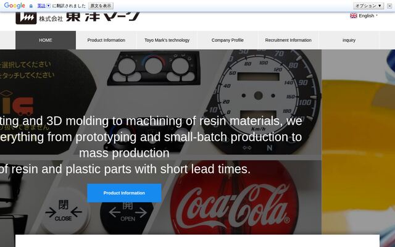This screenshot has height=247, width=395.
Task: Open the 英語 language dropdown
Action: 44,6
